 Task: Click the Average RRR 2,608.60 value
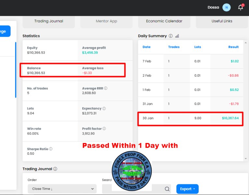click(x=89, y=93)
